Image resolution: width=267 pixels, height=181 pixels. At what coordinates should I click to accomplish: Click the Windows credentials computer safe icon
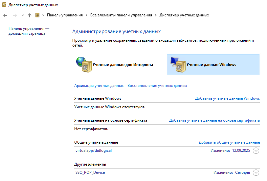(x=177, y=64)
